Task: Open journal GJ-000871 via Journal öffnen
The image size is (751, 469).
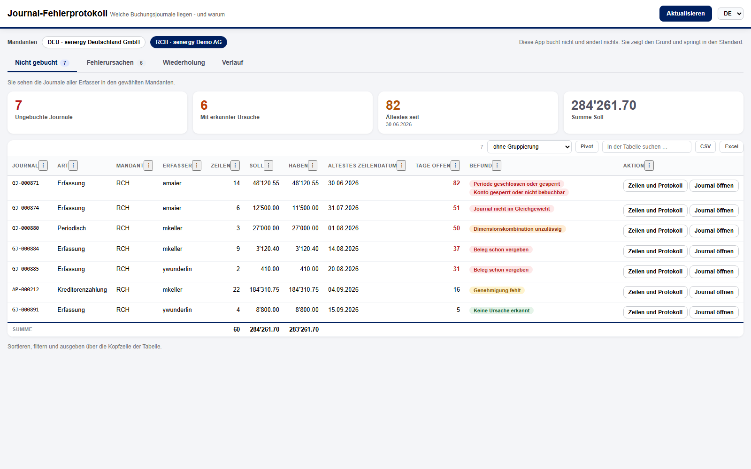Action: [x=714, y=186]
